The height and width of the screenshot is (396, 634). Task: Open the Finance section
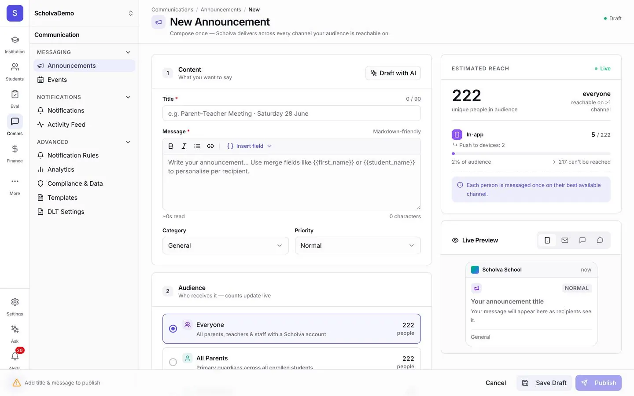point(15,154)
